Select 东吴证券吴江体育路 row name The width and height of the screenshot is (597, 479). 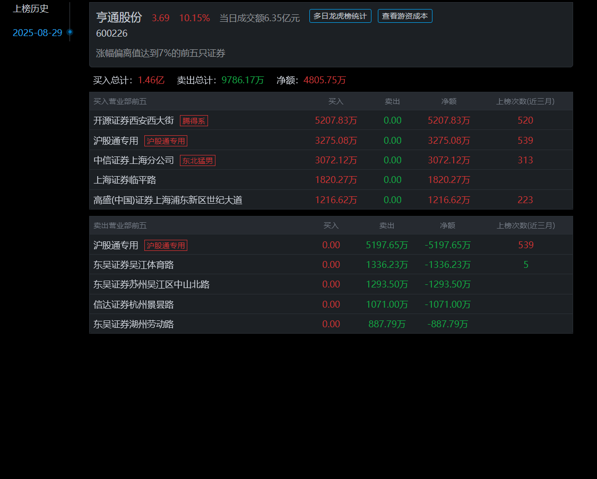tap(134, 265)
